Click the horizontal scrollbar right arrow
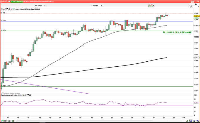 [x=184, y=121]
